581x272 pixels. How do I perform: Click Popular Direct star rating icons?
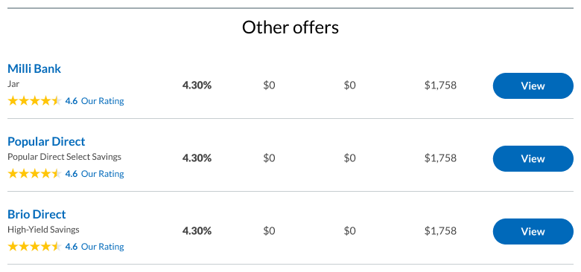[34, 174]
